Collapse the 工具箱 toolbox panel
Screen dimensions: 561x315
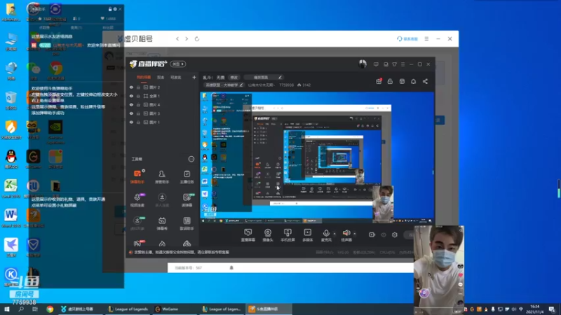click(191, 159)
